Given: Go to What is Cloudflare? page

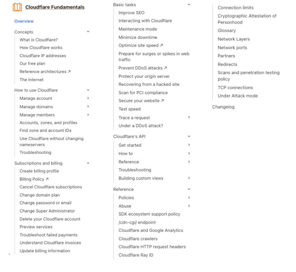Looking at the screenshot, I should point(39,40).
